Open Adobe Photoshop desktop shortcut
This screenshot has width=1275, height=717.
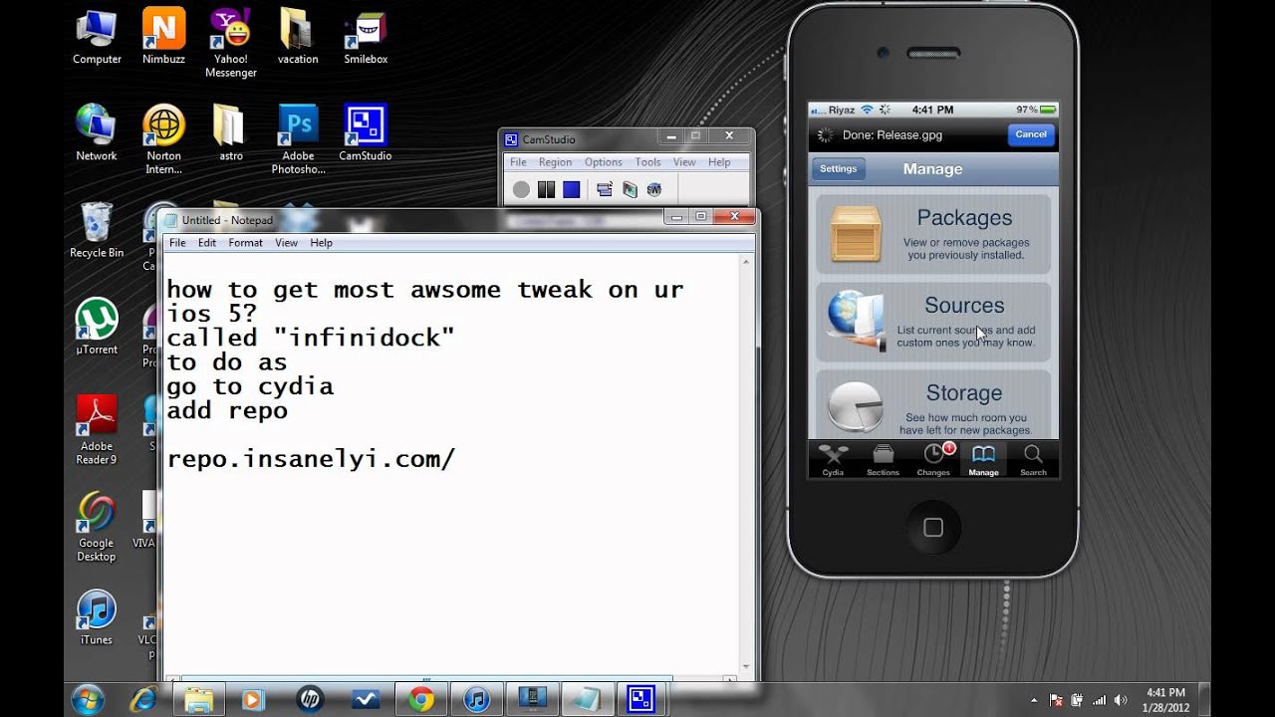pyautogui.click(x=298, y=139)
